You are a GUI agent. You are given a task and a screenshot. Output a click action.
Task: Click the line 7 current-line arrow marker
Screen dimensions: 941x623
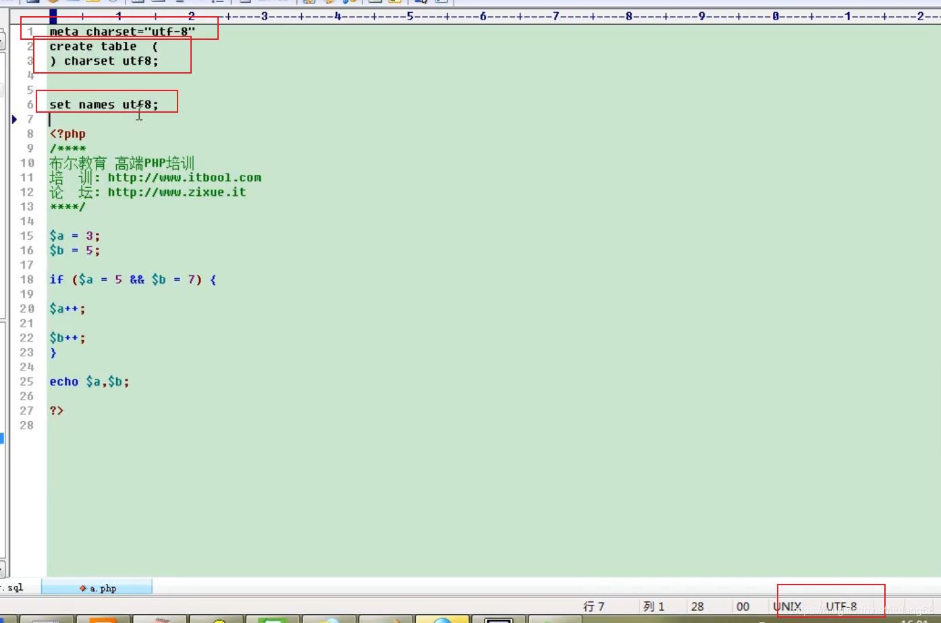click(x=14, y=119)
